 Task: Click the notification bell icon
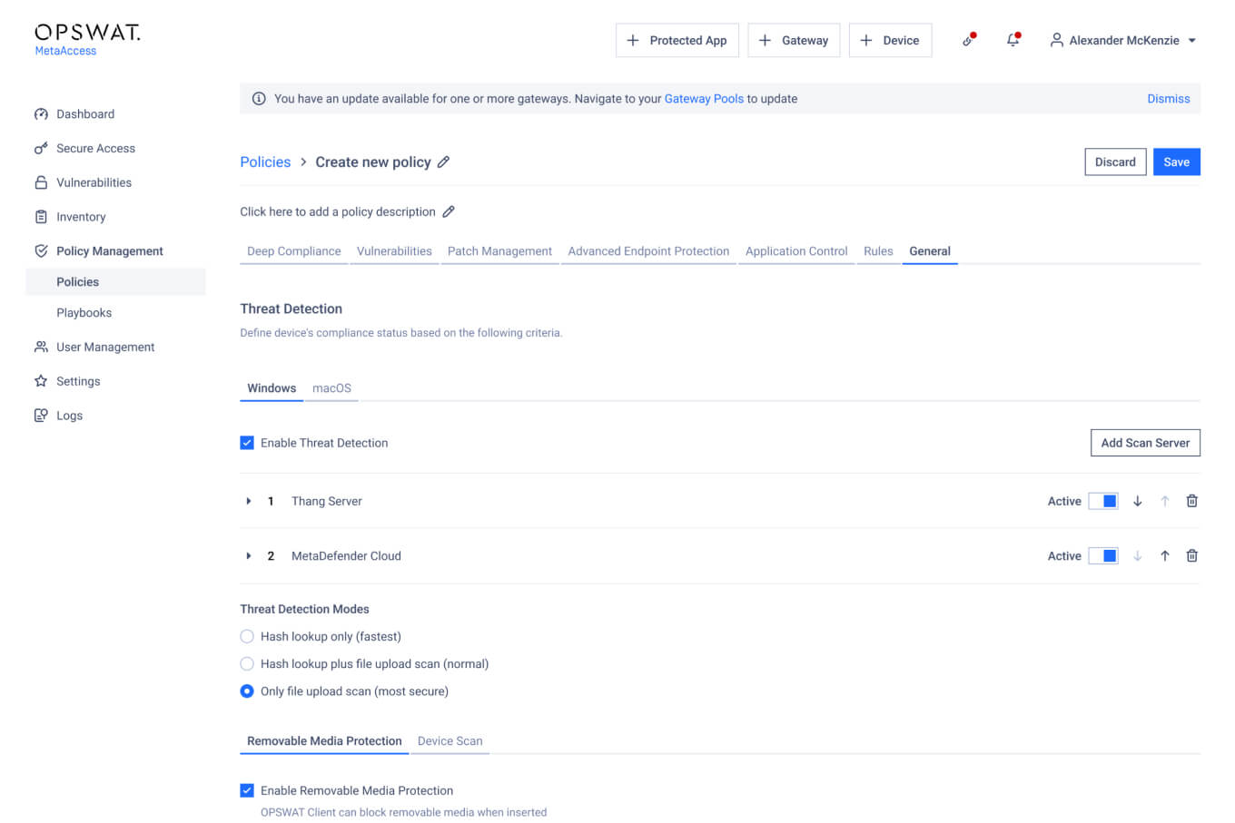click(x=1013, y=40)
